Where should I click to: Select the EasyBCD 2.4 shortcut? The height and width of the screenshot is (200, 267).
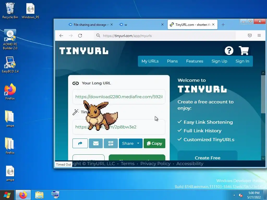click(x=10, y=65)
